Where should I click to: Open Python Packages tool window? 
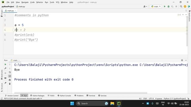(37, 96)
